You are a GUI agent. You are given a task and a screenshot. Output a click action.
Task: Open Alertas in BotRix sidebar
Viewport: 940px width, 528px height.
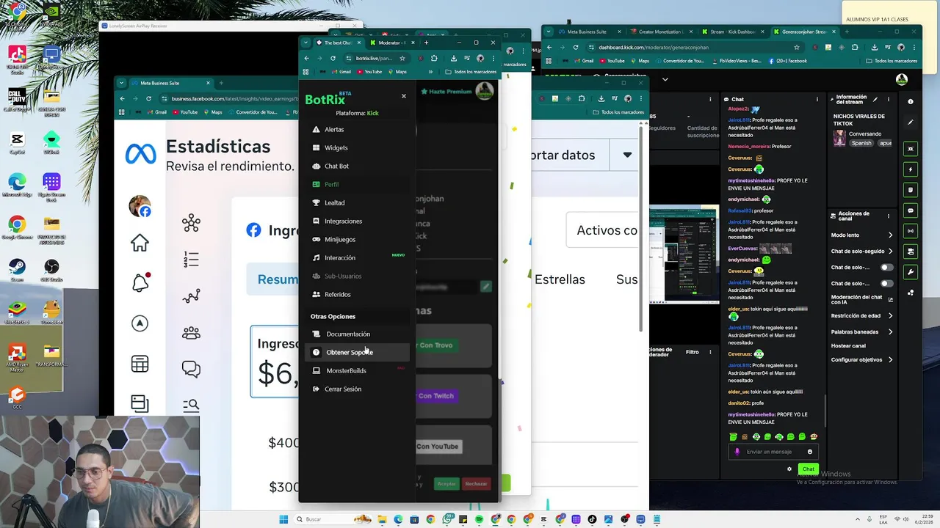tap(357, 129)
